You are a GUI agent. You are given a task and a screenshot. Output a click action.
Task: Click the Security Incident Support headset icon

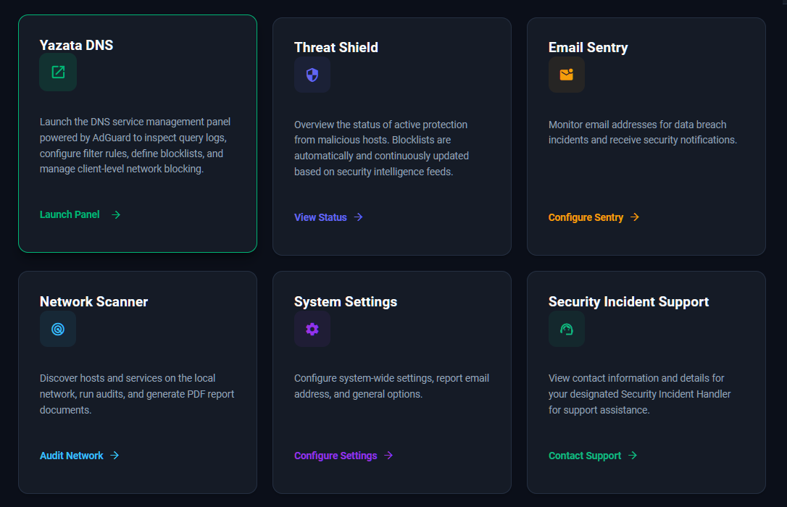[567, 329]
